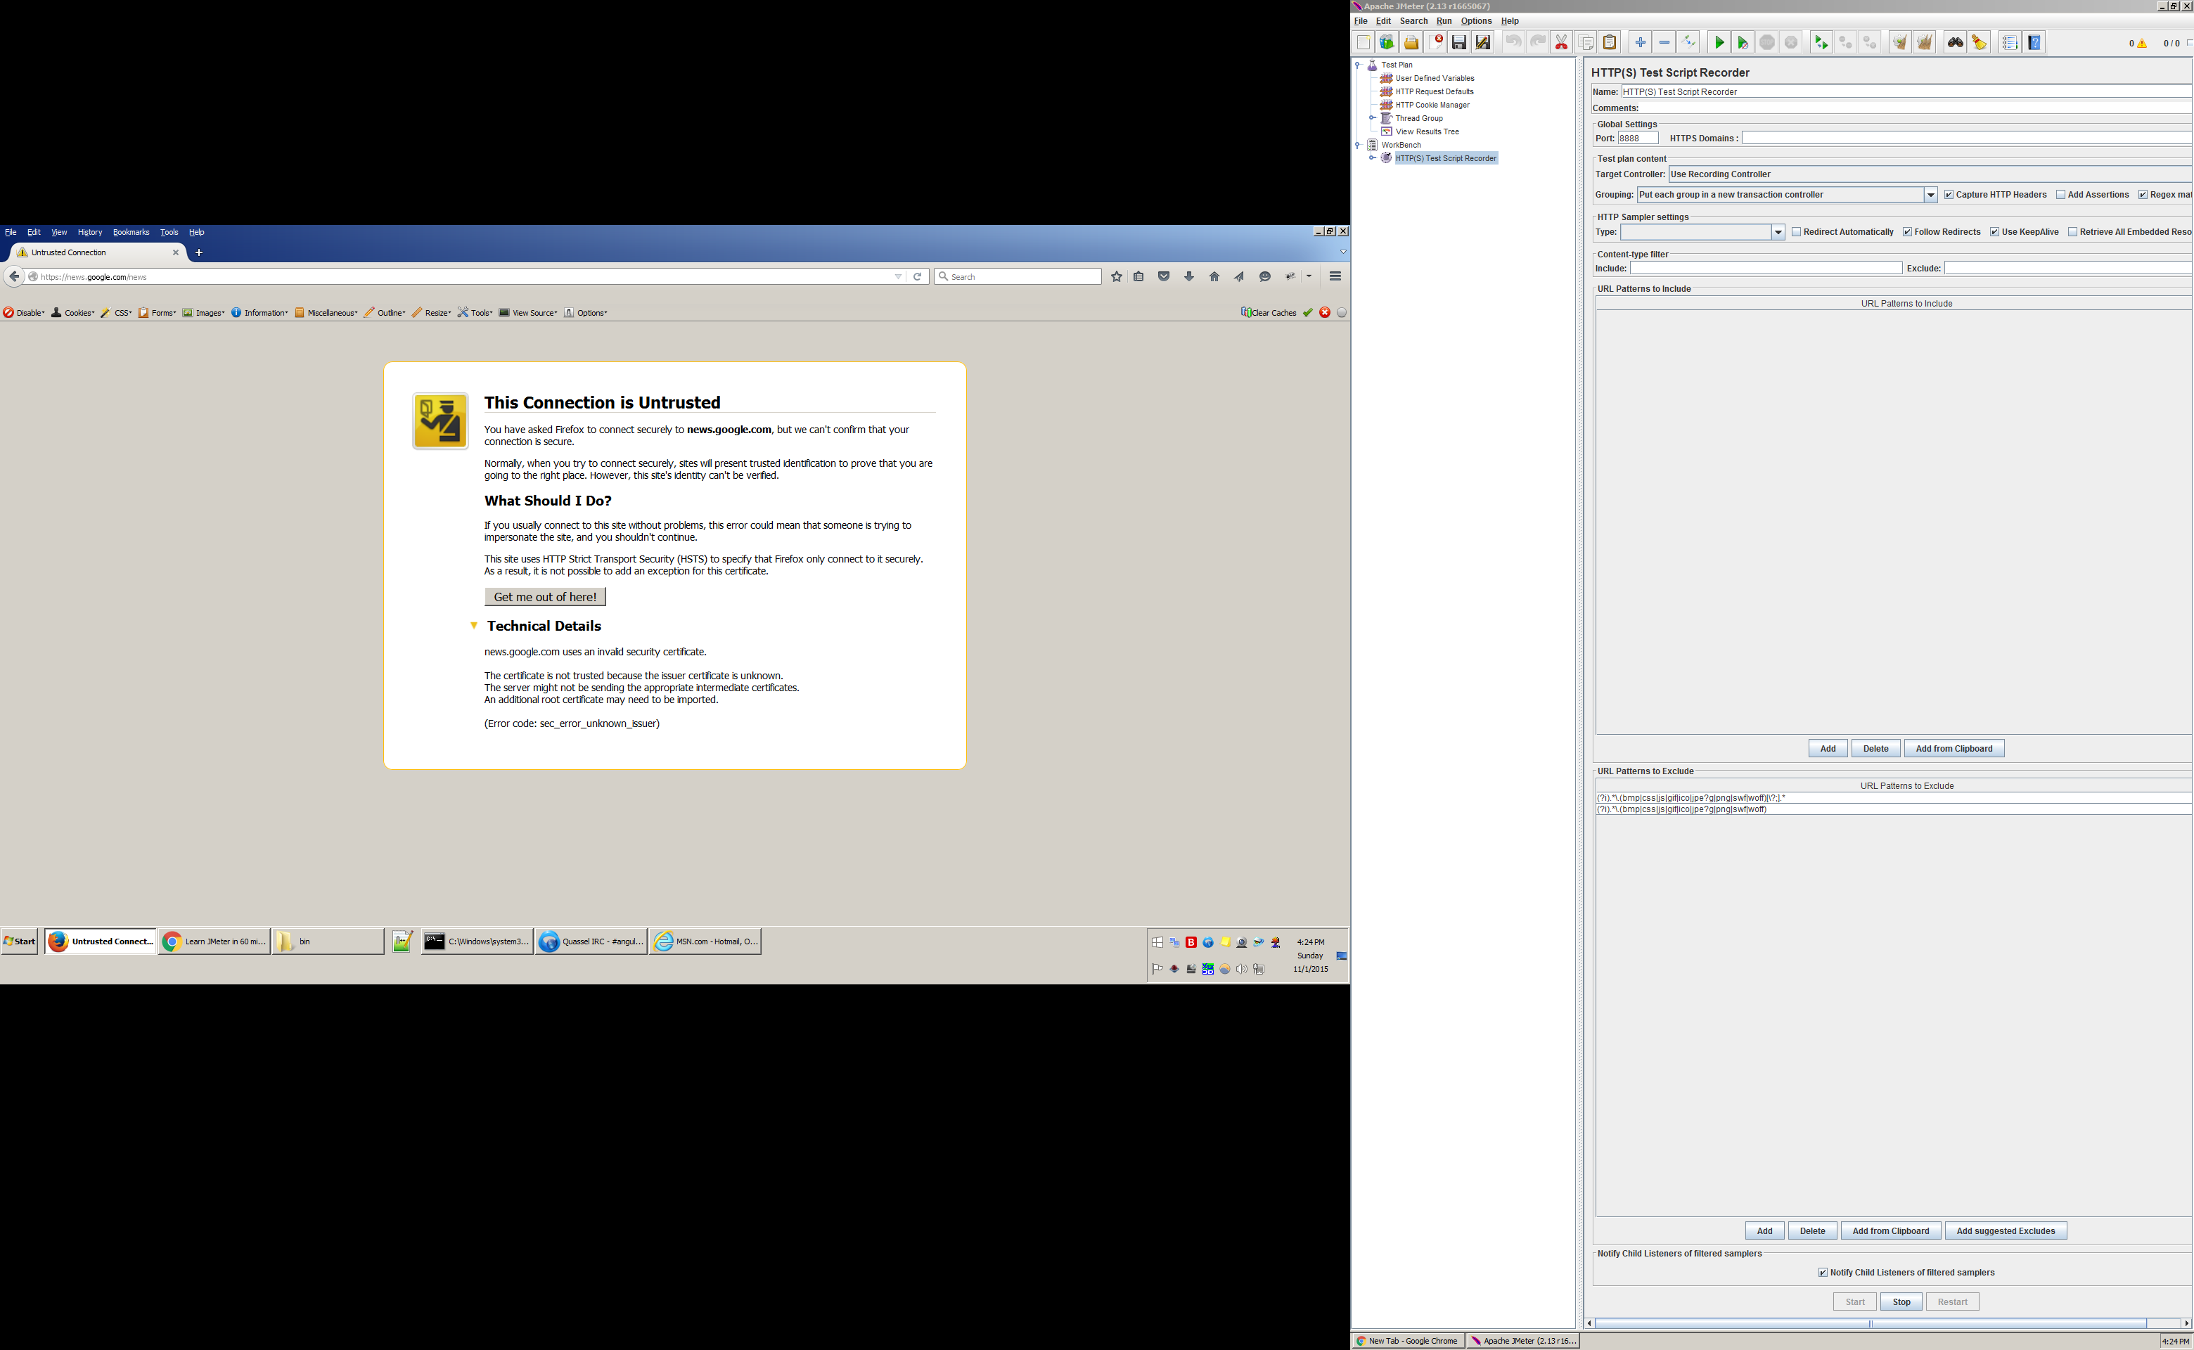Open the Firefox History menu
2194x1350 pixels.
[90, 232]
